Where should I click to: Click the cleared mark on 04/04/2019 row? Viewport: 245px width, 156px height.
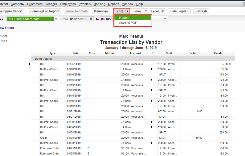pyautogui.click(x=151, y=127)
